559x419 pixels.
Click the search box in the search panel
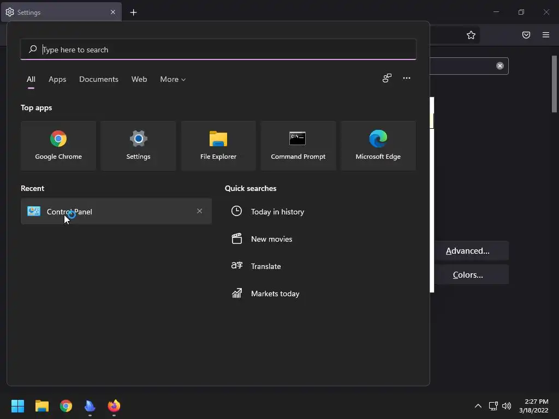pos(218,50)
